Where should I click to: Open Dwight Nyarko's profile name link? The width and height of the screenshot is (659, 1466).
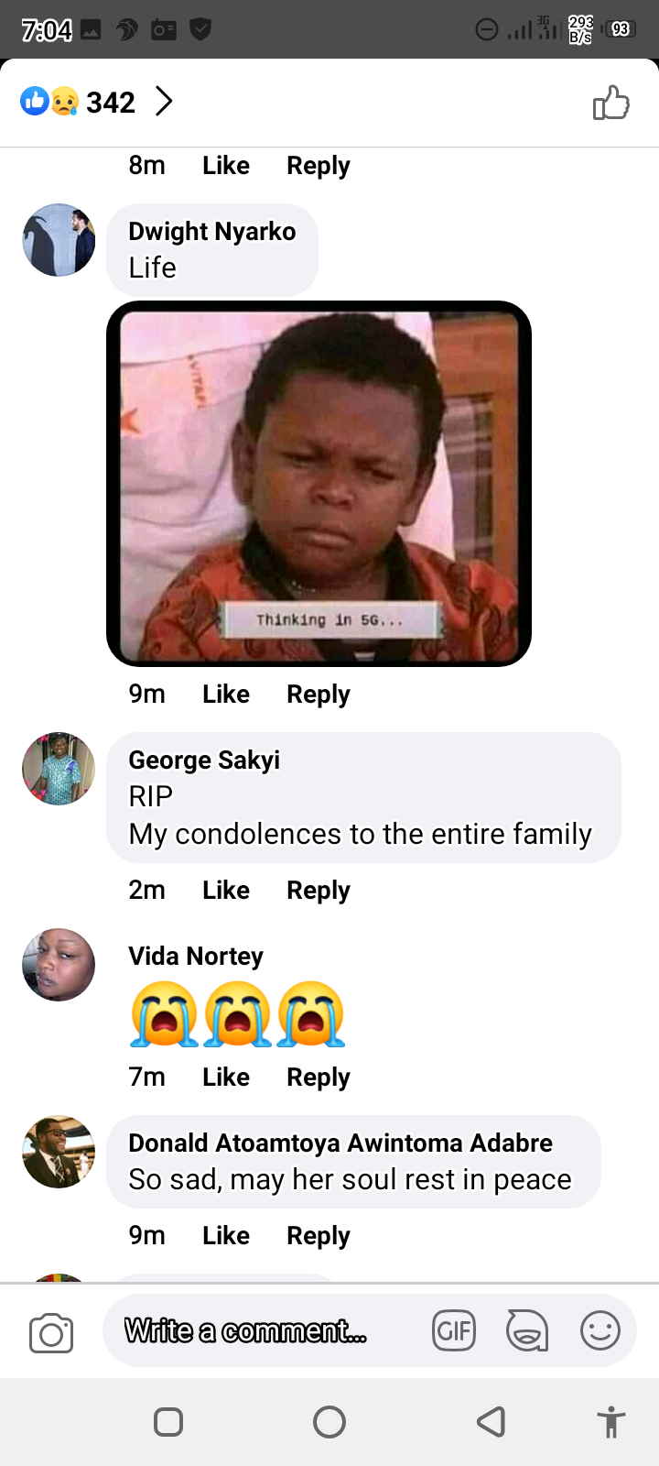[212, 232]
